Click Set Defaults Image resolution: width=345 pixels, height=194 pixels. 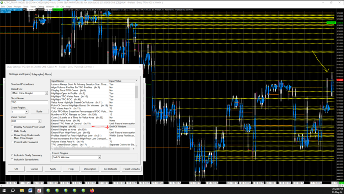(110, 169)
